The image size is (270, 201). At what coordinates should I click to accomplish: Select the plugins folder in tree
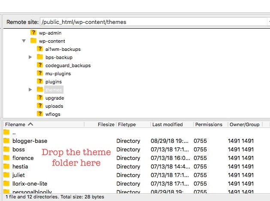coord(54,82)
